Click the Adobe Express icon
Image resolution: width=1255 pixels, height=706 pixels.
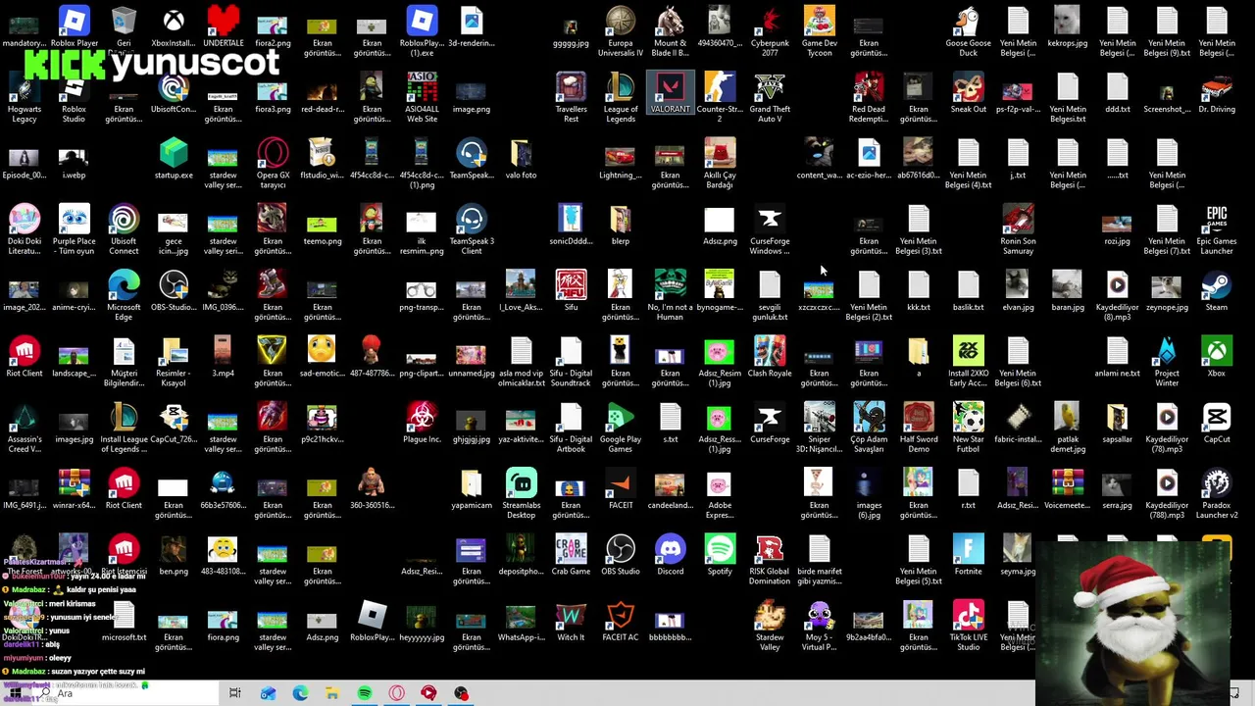pos(720,493)
